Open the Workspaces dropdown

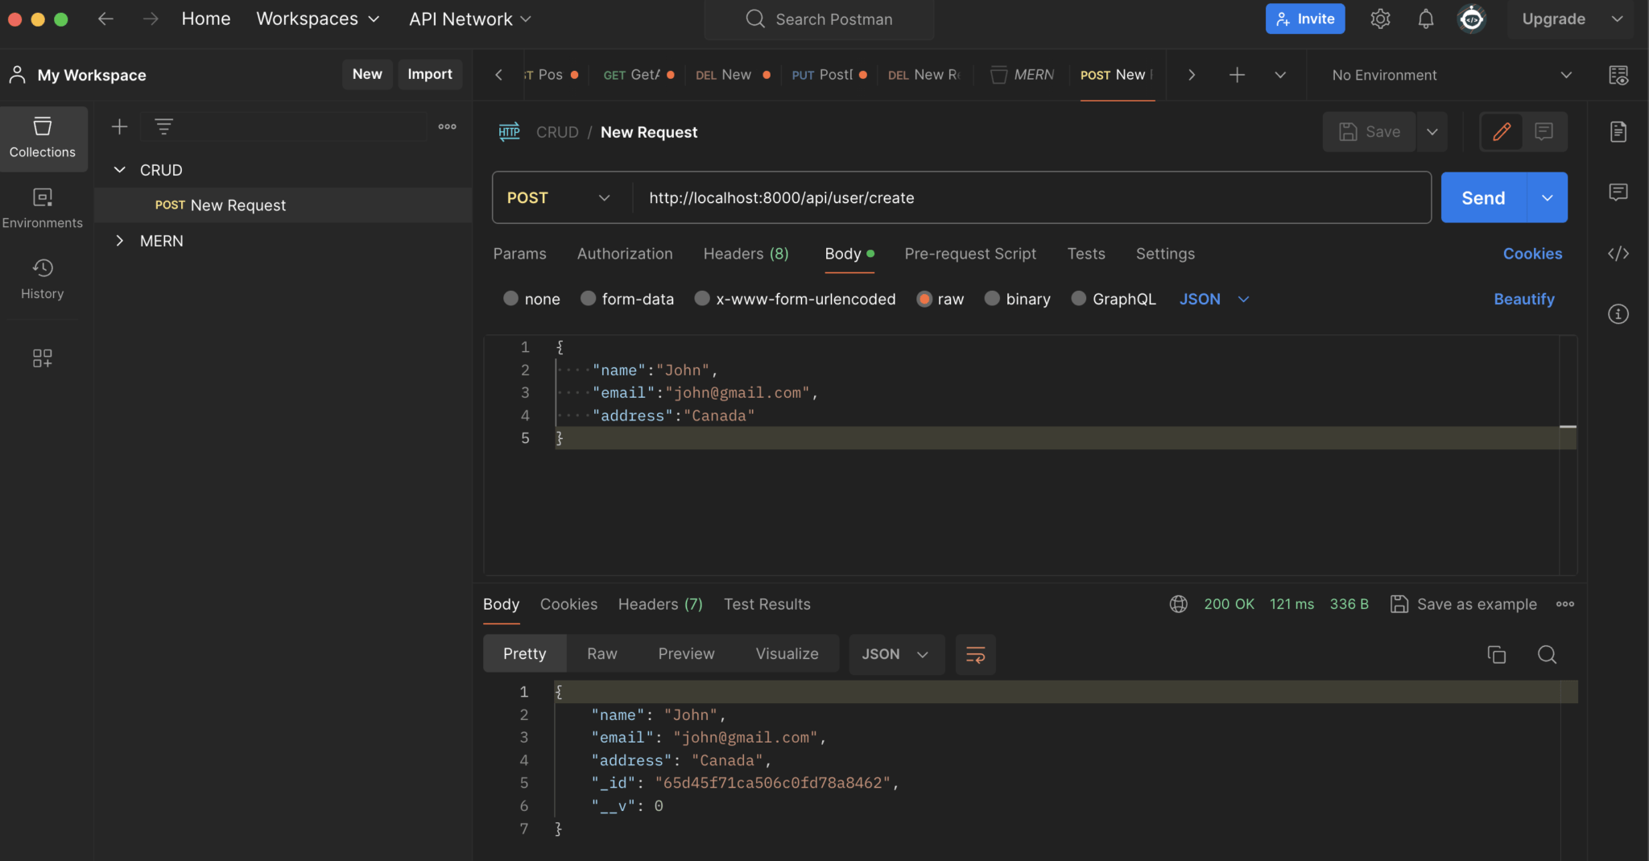317,19
